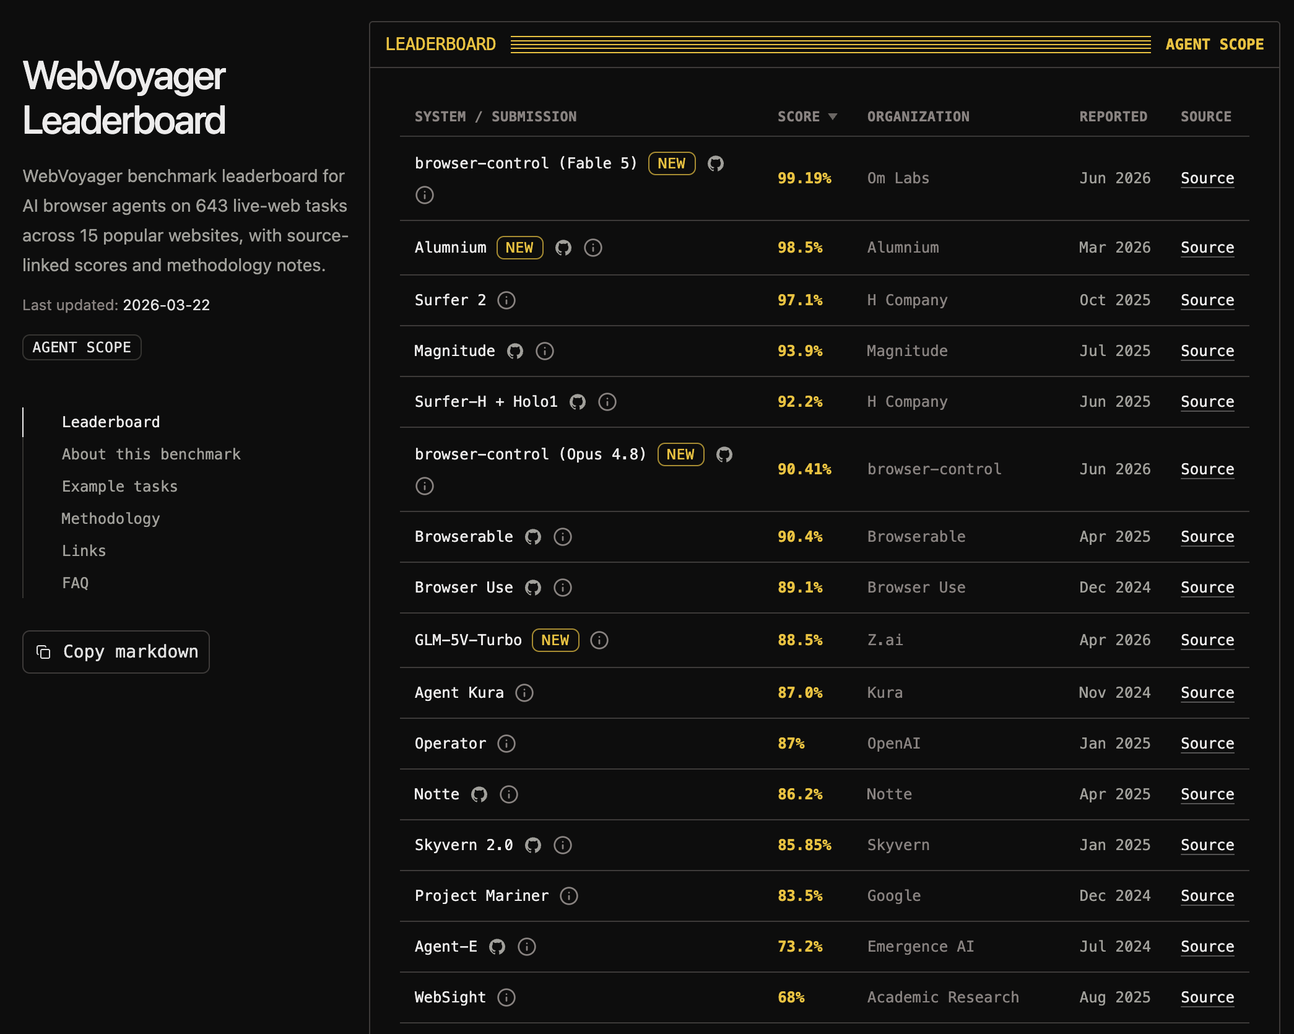Open Magnitude GitHub icon

515,351
